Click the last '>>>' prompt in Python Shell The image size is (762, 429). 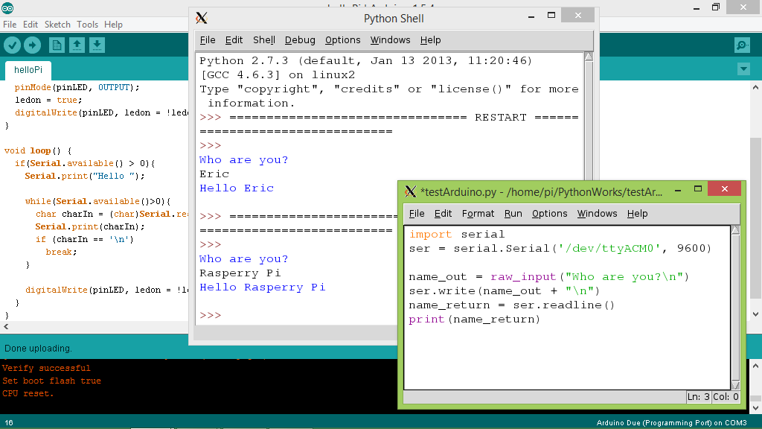[x=210, y=315]
